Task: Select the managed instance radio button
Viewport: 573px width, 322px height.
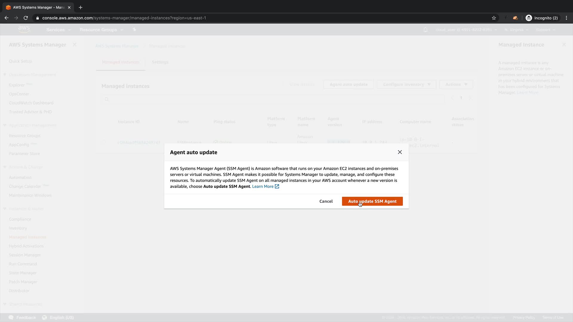Action: pos(104,142)
